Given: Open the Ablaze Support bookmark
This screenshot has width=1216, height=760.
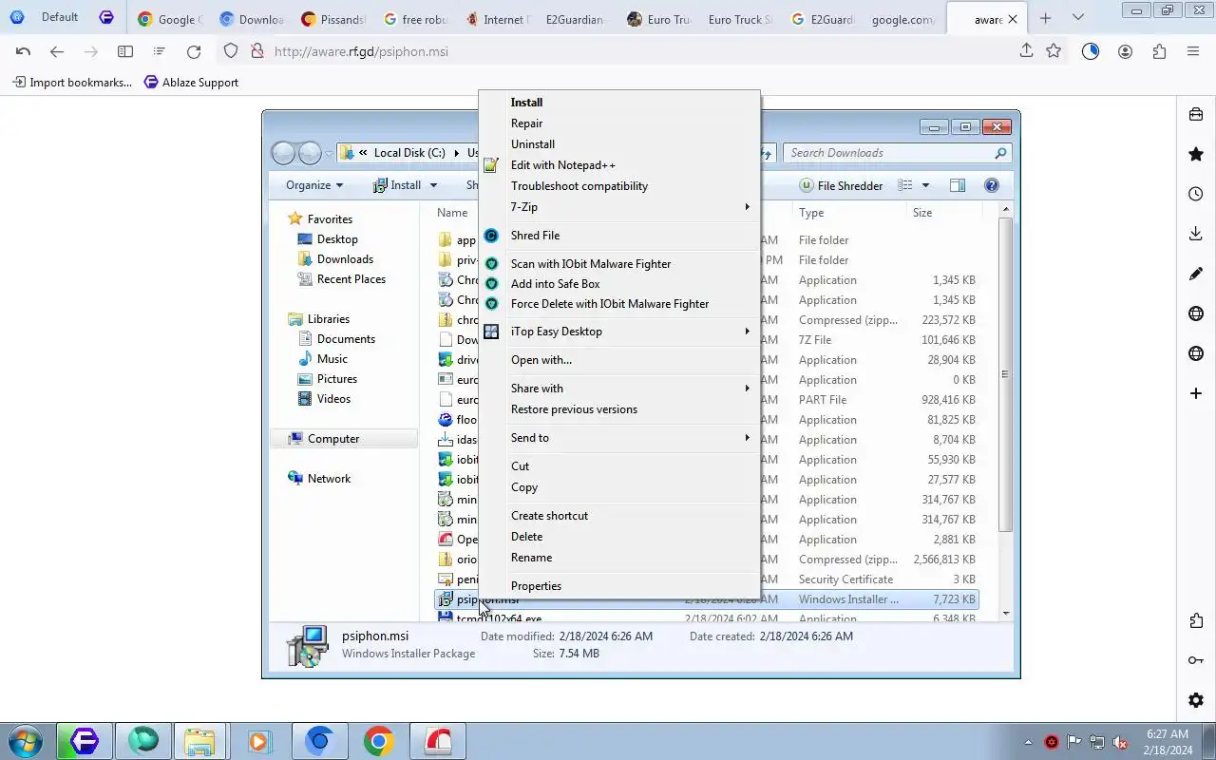Looking at the screenshot, I should tap(191, 83).
